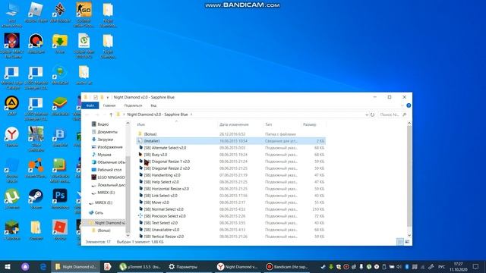Click the Roblox Player desktop icon
486x273 pixels.
click(36, 12)
